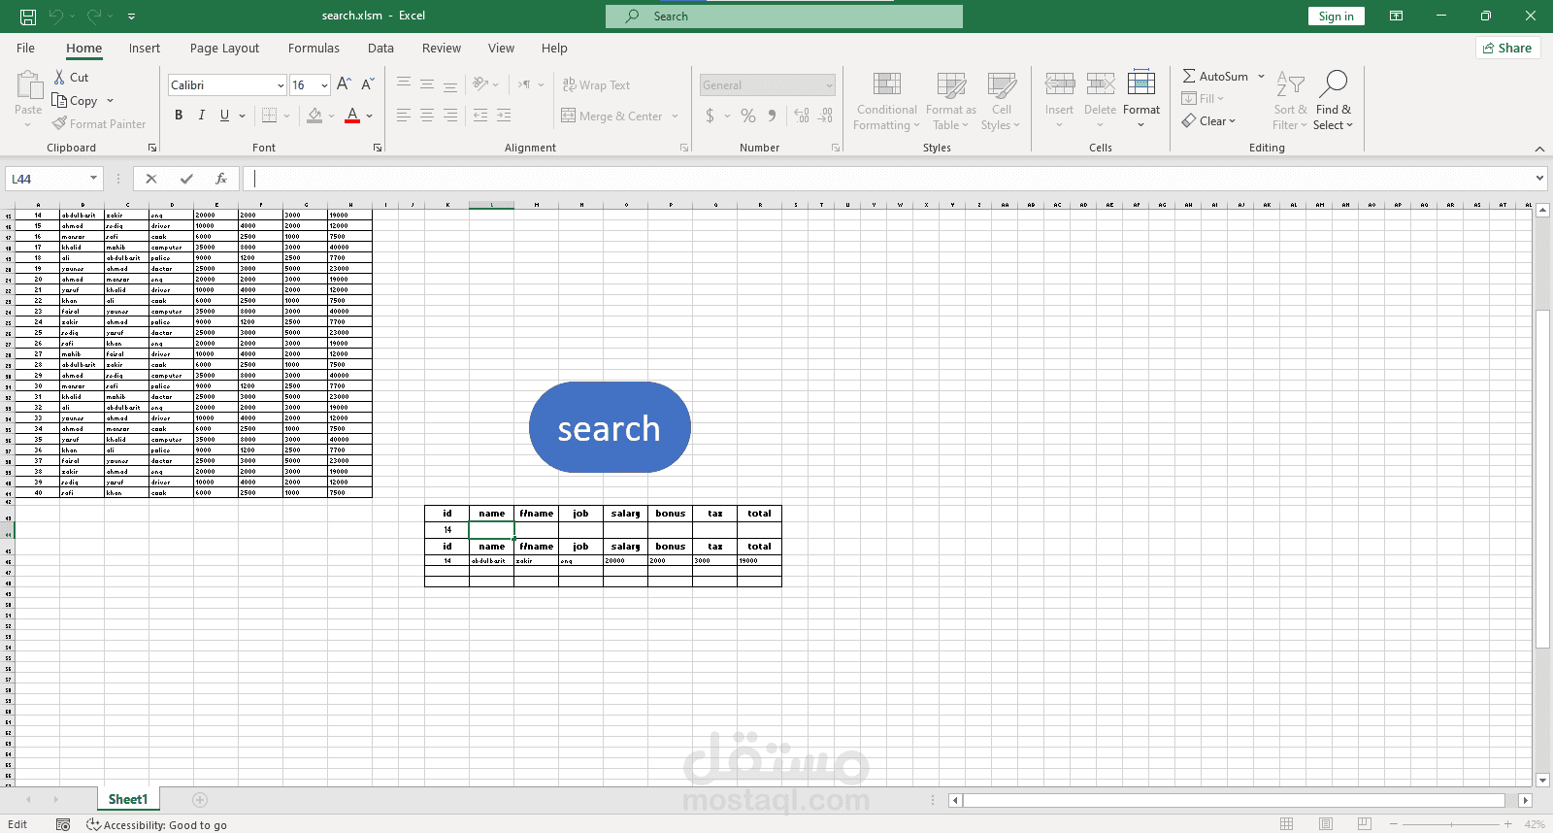Click the Format Painter brush
The image size is (1553, 833).
59,123
